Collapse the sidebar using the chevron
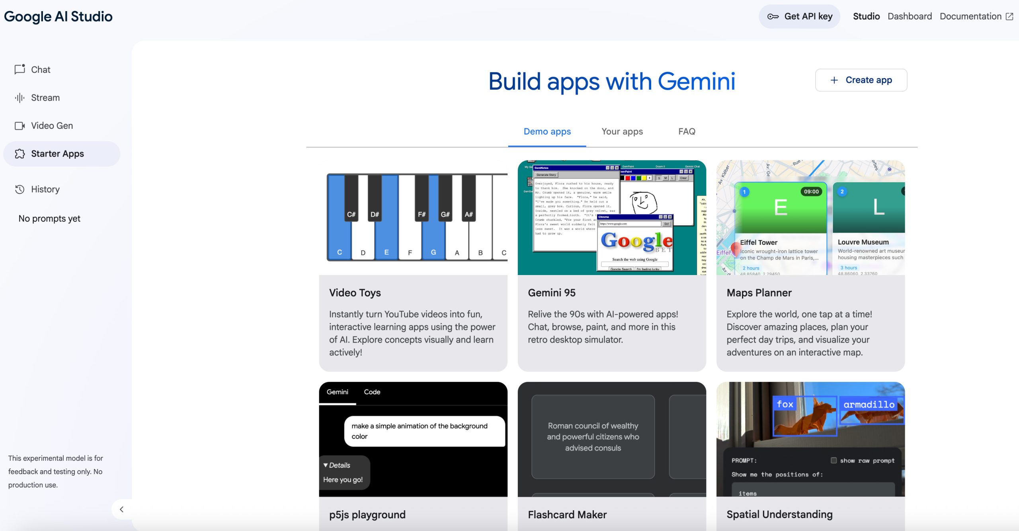Image resolution: width=1019 pixels, height=531 pixels. [122, 509]
